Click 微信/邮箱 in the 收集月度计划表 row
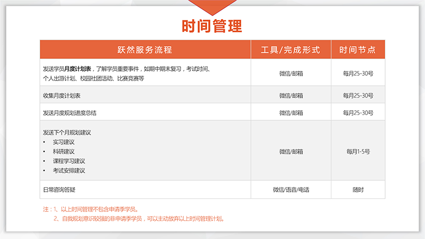 coord(291,95)
